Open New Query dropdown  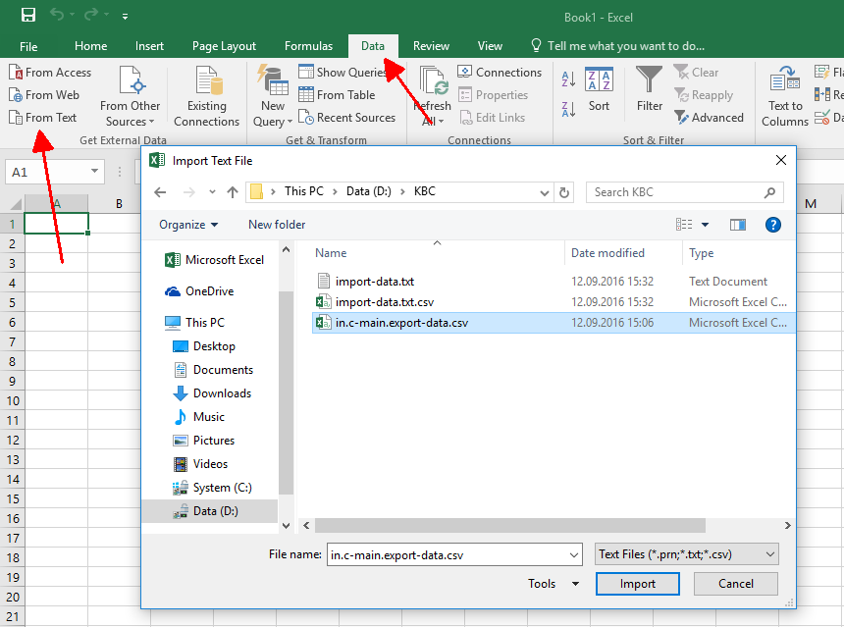pos(273,97)
